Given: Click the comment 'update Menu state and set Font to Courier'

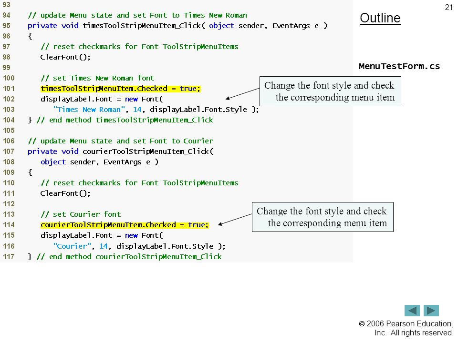Looking at the screenshot, I should pyautogui.click(x=121, y=141).
